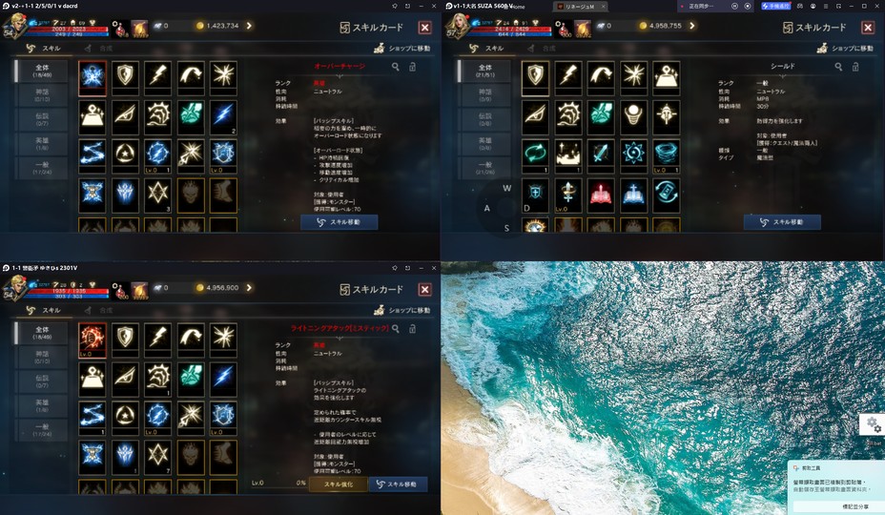Viewport: 885px width, 515px height.
Task: Expand currency arrow next to 1,423,734 gold
Action: click(249, 26)
